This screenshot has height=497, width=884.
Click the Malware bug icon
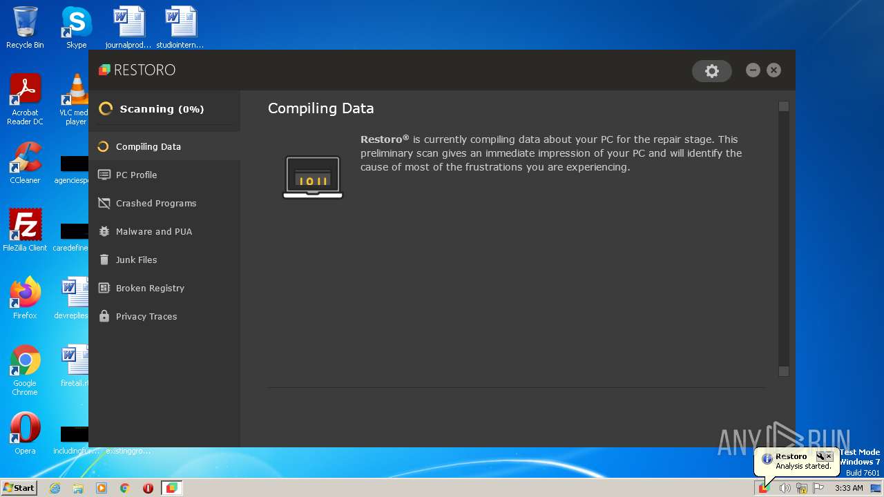[104, 231]
